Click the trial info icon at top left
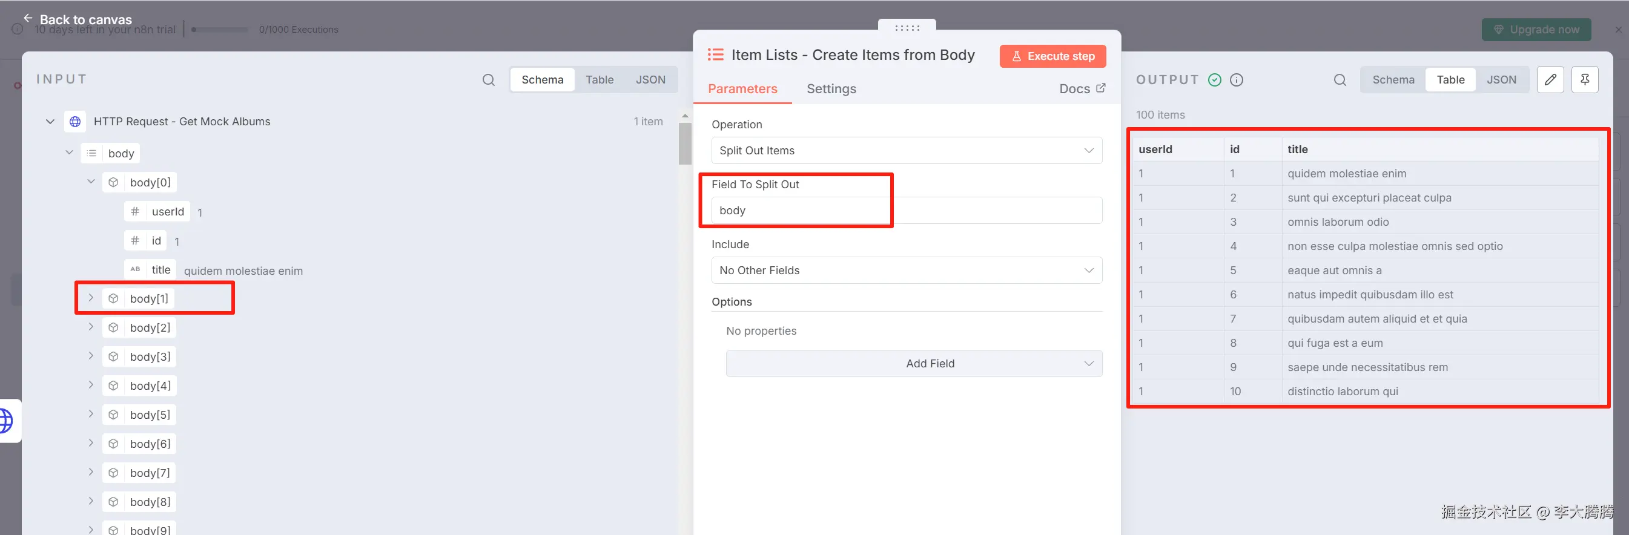 18,29
